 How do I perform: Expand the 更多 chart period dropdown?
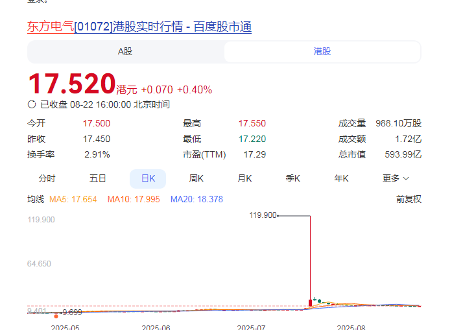(x=396, y=178)
